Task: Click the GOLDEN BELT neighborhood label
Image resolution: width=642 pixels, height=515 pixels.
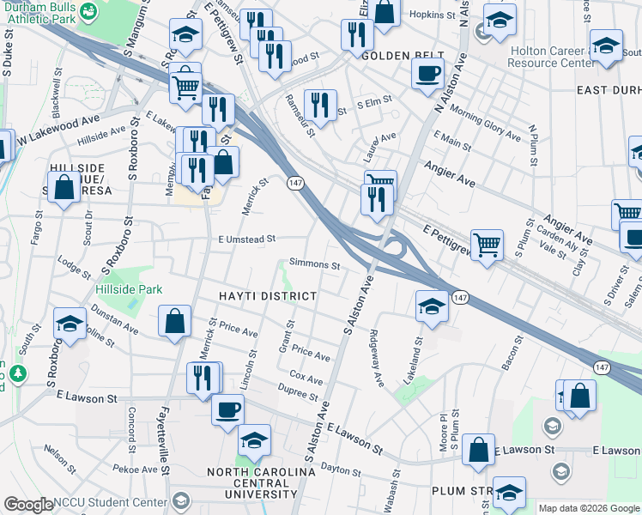Action: pyautogui.click(x=403, y=56)
